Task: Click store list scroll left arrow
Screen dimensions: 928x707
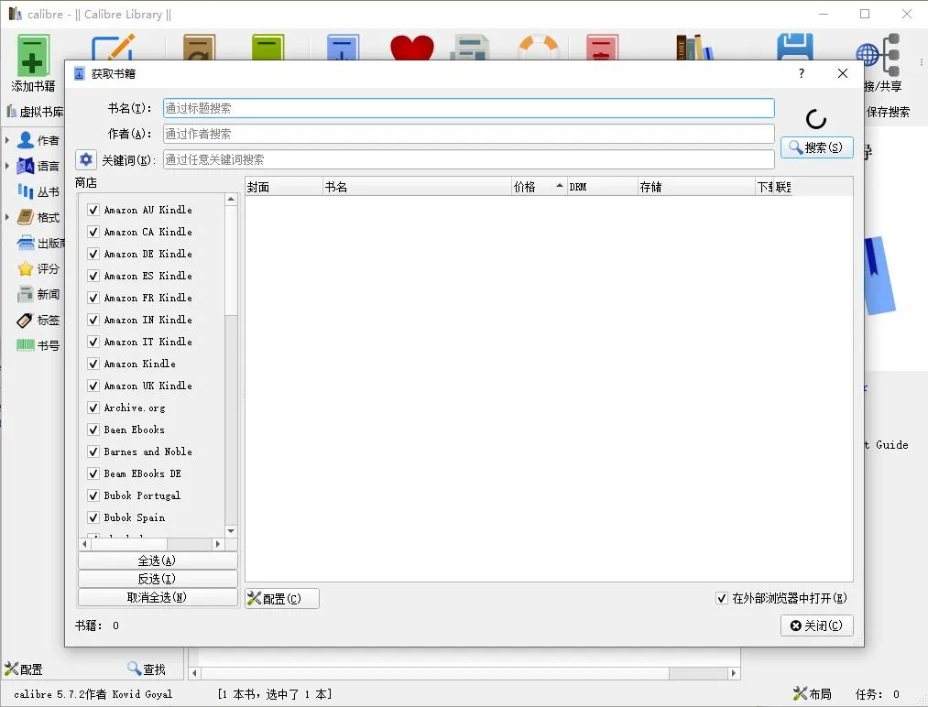Action: click(x=84, y=543)
